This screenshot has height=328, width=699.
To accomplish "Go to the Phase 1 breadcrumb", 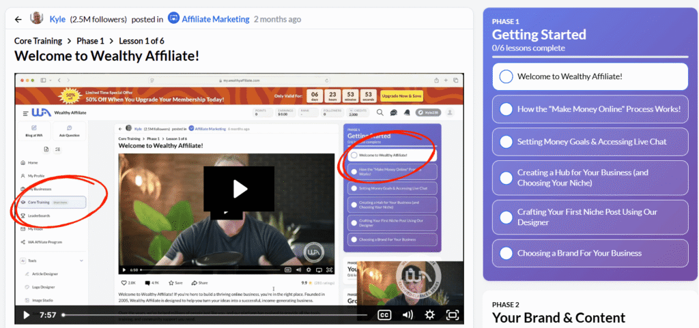I will [x=91, y=41].
